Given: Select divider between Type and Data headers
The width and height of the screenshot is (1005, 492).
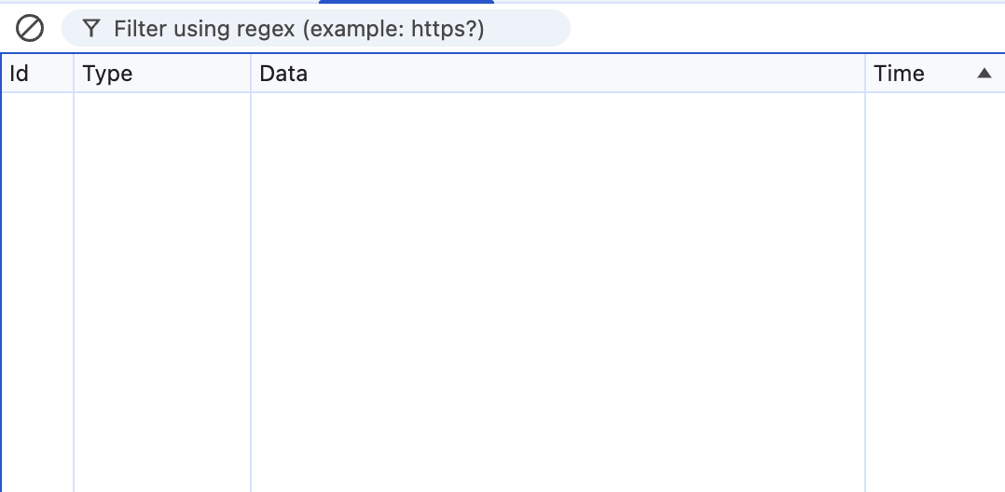Looking at the screenshot, I should click(x=251, y=73).
